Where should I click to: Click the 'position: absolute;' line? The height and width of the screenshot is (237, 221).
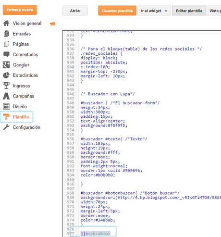coord(104,62)
